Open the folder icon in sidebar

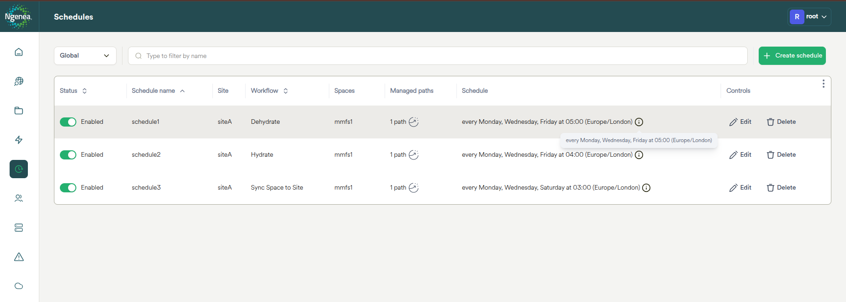click(x=19, y=111)
